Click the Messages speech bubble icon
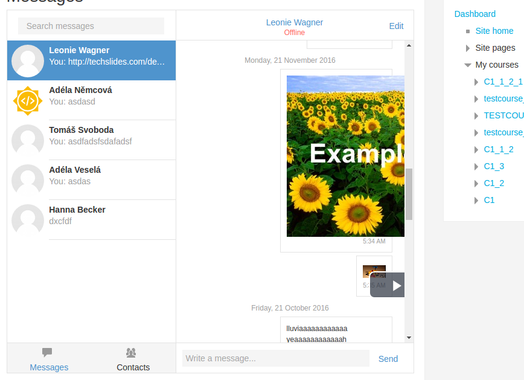The width and height of the screenshot is (524, 380). coord(47,352)
